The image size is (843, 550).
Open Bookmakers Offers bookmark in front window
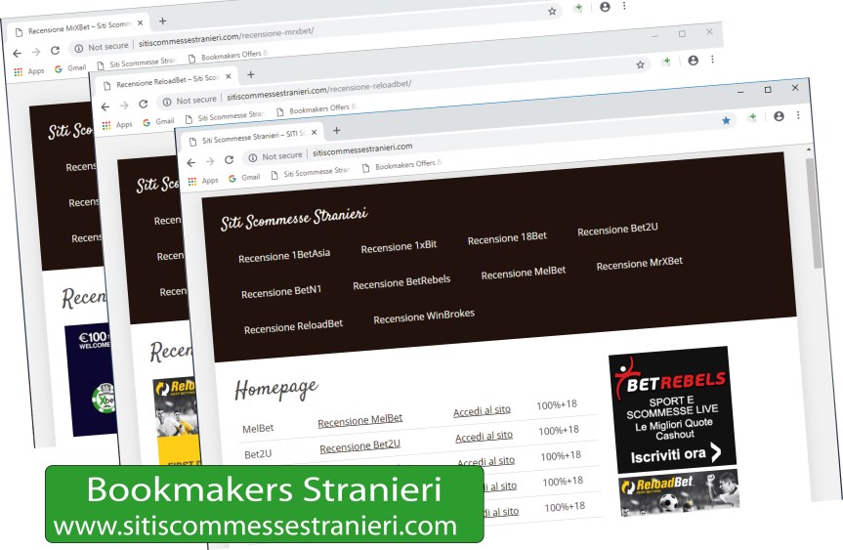pos(402,166)
